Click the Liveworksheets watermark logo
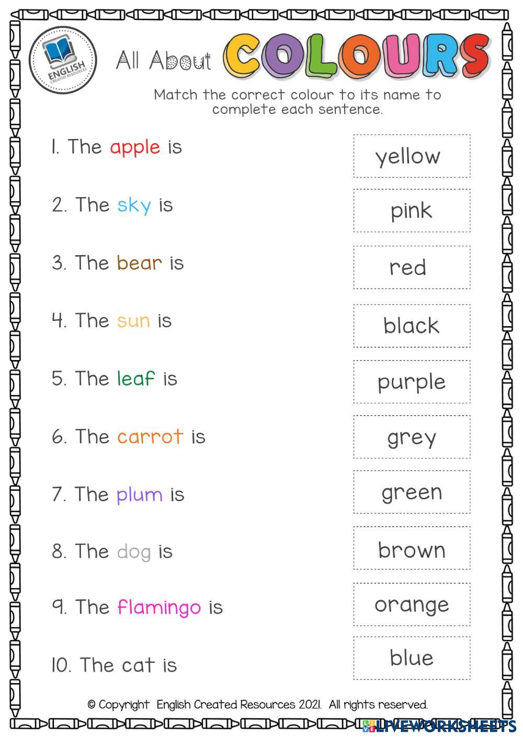The image size is (523, 739). pyautogui.click(x=438, y=725)
